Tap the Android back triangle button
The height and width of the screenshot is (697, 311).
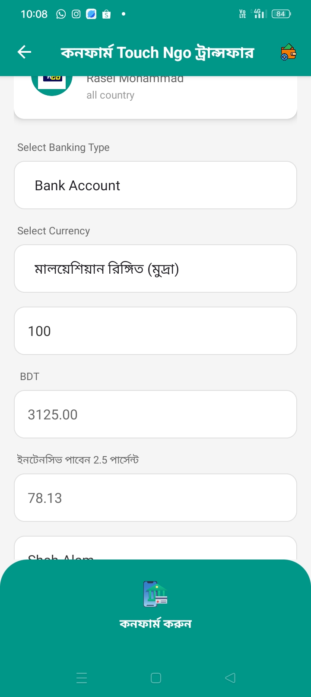pos(230,678)
